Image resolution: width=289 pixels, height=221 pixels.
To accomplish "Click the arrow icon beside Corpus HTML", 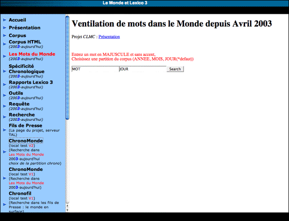I will click(x=5, y=44).
